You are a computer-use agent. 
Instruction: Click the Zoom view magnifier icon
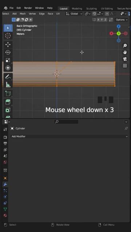pos(125,45)
